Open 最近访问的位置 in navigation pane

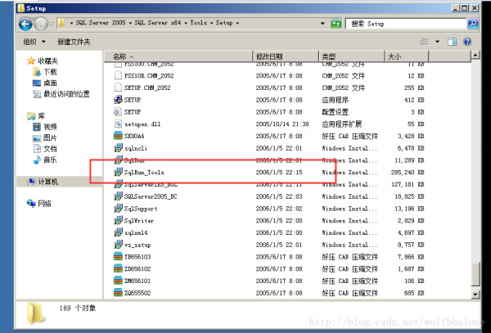click(66, 94)
